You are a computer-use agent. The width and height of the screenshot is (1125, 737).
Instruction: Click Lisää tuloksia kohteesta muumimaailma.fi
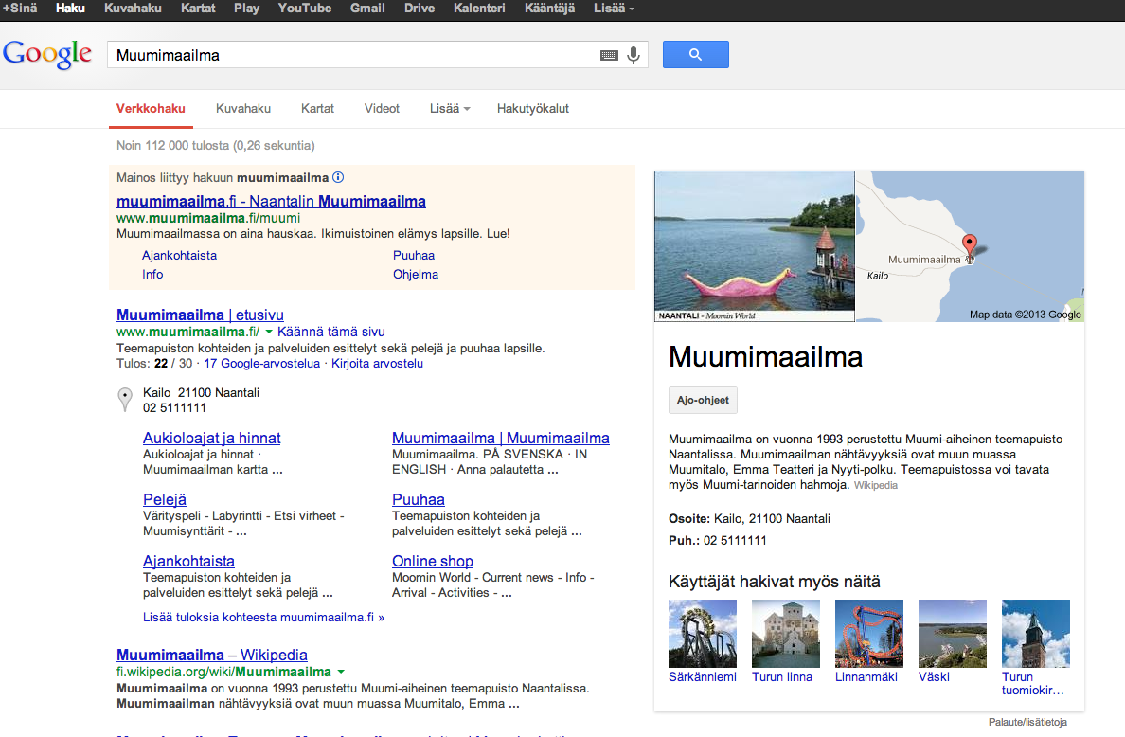263,617
